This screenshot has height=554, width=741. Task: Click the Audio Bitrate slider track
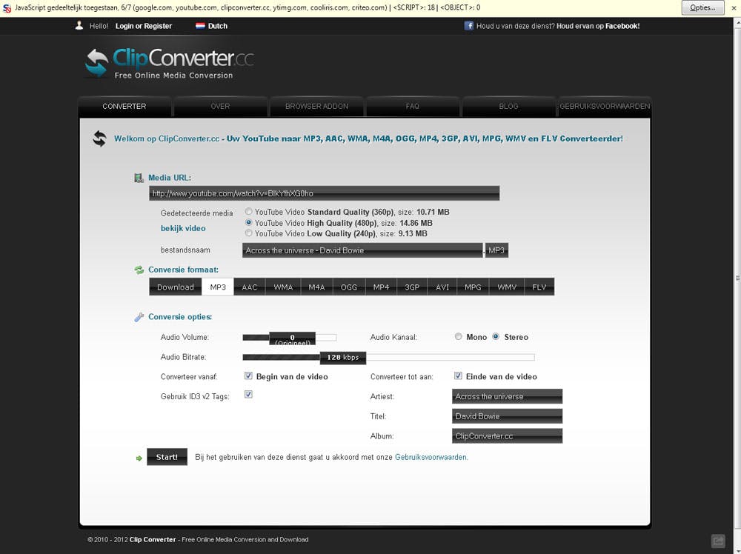[388, 358]
